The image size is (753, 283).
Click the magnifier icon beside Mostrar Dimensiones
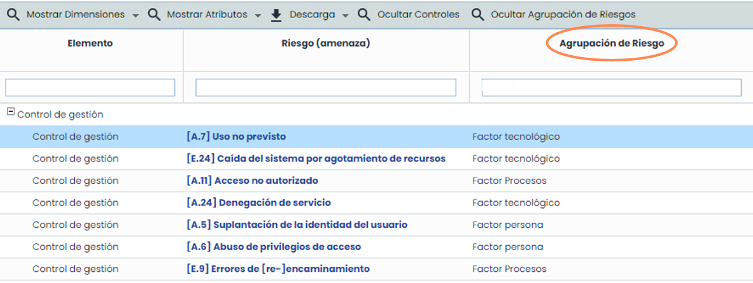pos(13,15)
